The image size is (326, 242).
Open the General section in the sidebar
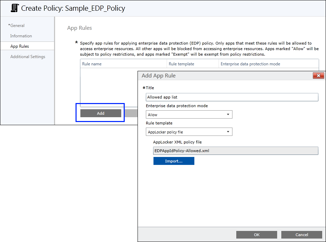pyautogui.click(x=17, y=26)
